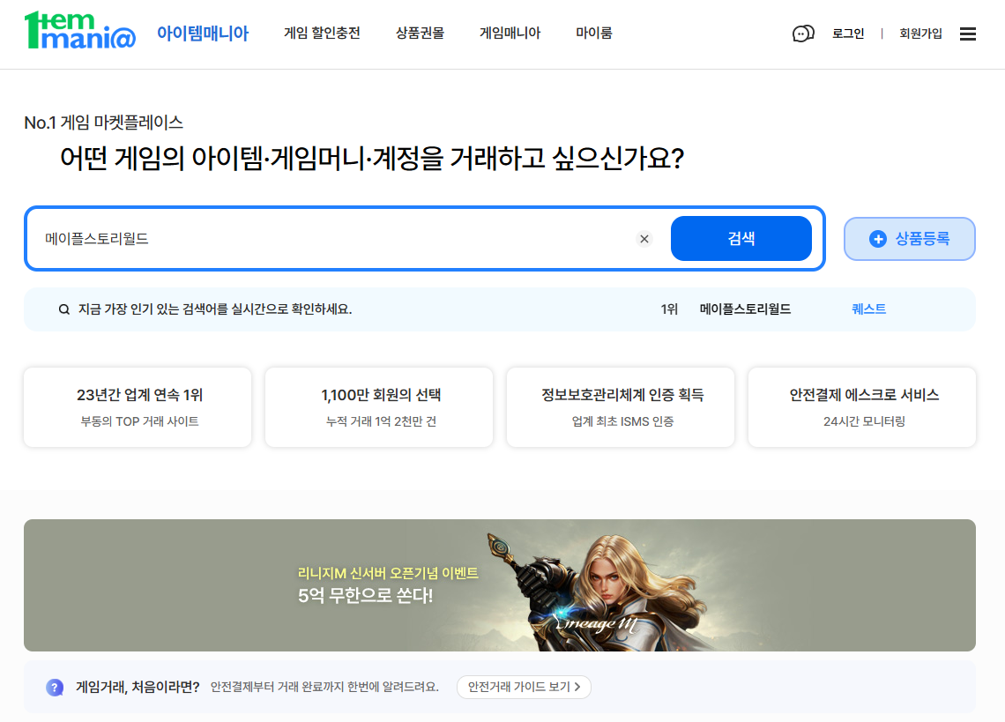Open the 아이템매니아 menu
Image resolution: width=1005 pixels, height=722 pixels.
(203, 33)
